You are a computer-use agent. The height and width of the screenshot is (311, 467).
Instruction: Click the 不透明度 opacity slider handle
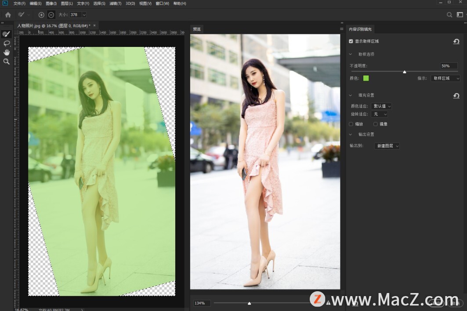(405, 72)
